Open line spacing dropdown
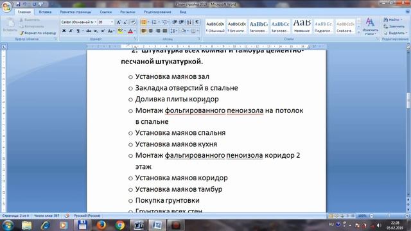The height and width of the screenshot is (231, 411). 173,31
